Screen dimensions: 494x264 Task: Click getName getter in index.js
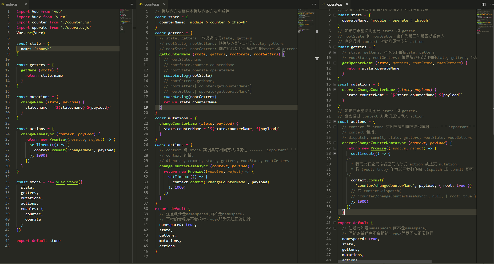pos(29,70)
